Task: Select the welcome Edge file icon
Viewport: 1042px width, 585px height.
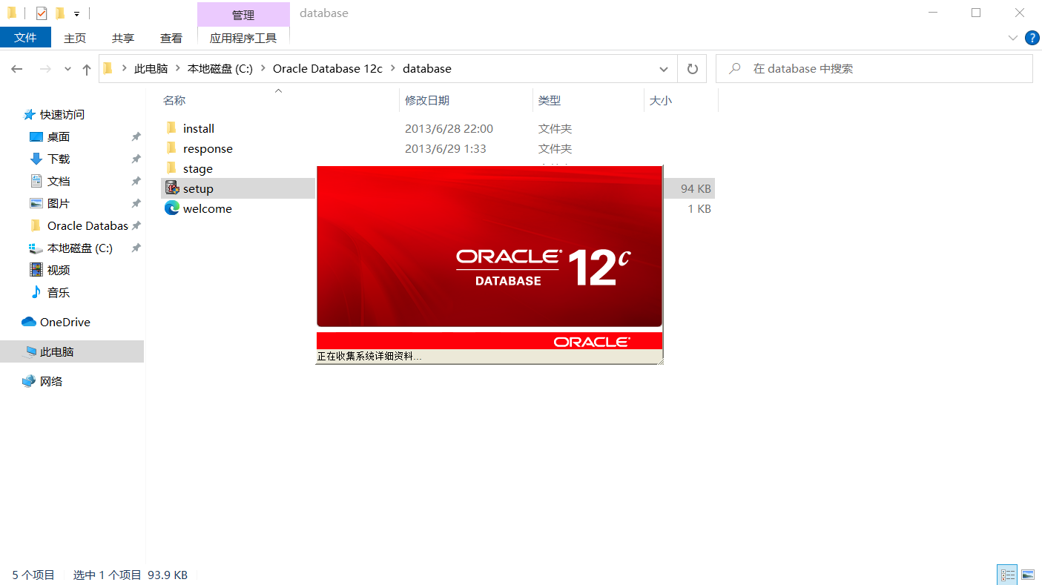Action: click(x=171, y=208)
